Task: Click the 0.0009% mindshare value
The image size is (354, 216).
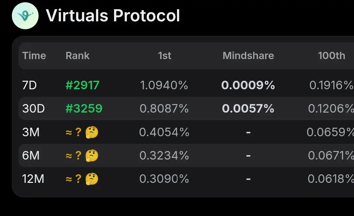Action: [248, 85]
